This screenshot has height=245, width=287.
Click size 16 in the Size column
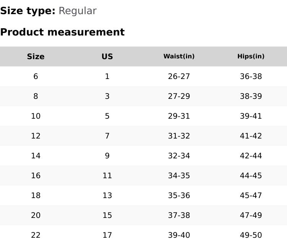36,176
